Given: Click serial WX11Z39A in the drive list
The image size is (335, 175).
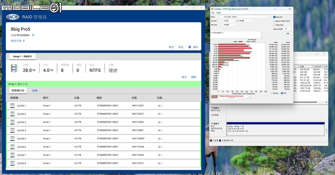Looking at the screenshot, I should (x=138, y=122).
